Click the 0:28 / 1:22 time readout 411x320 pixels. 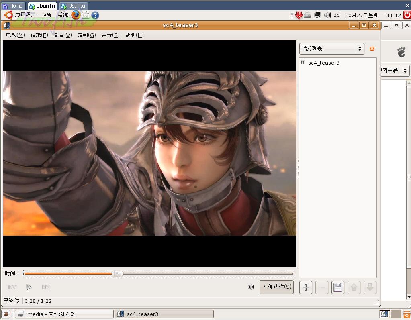(38, 301)
